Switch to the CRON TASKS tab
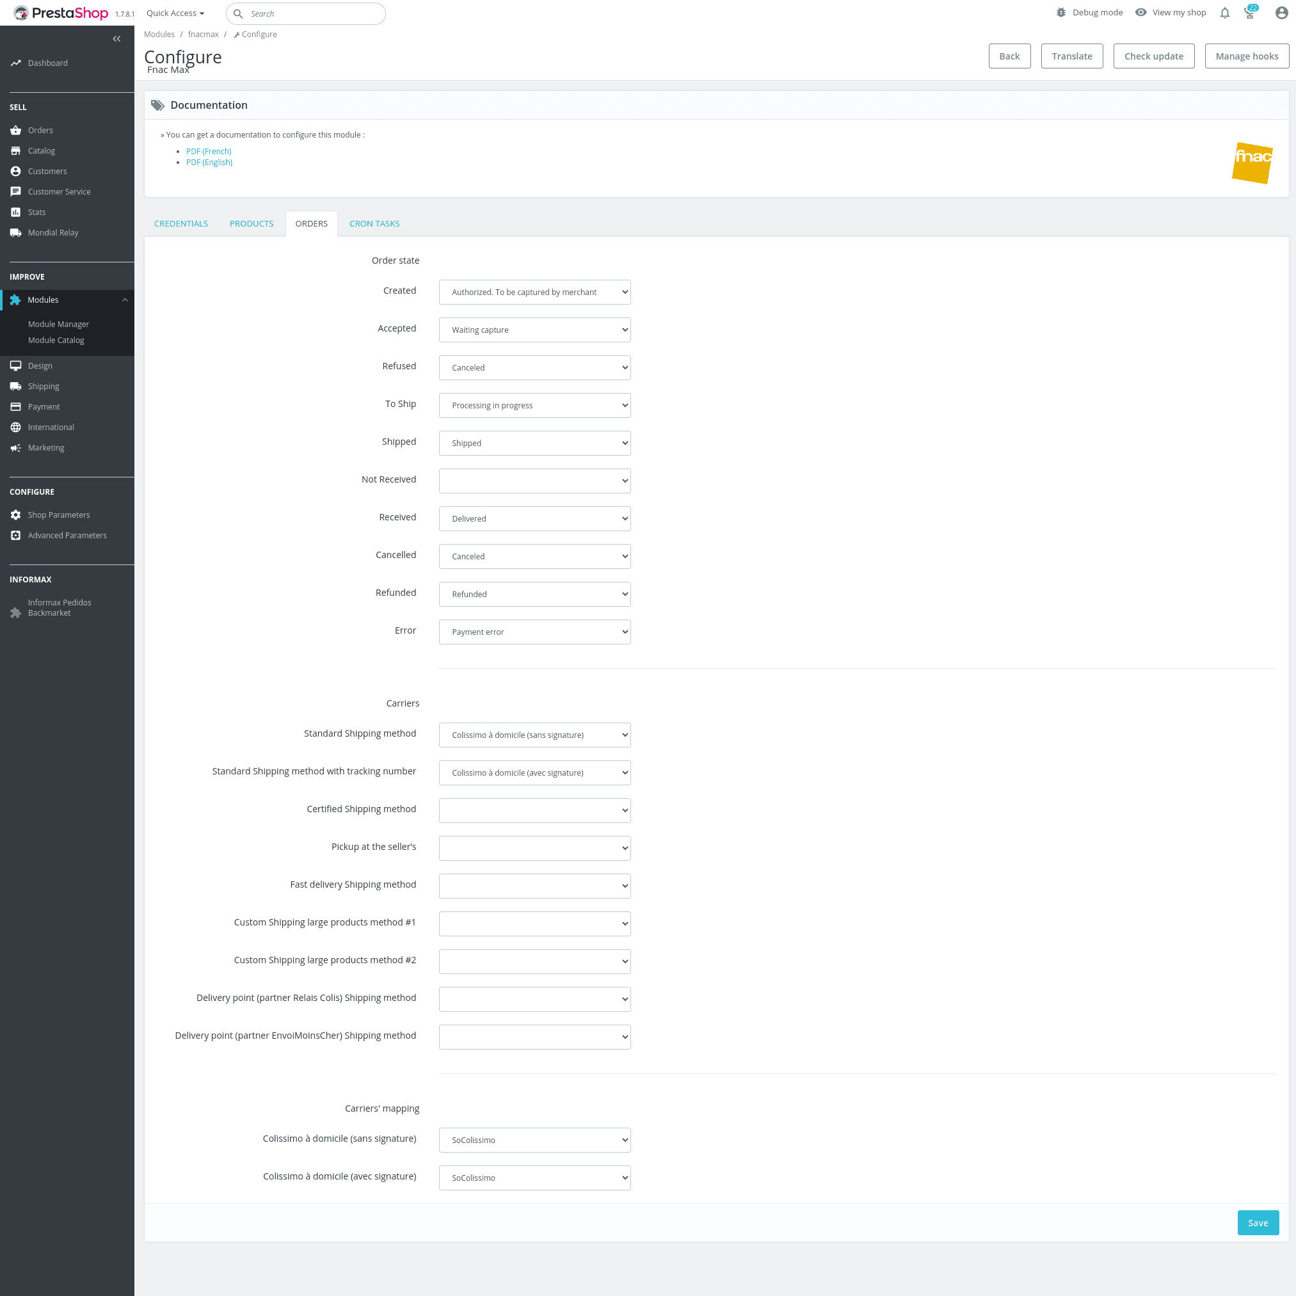This screenshot has height=1296, width=1296. [374, 223]
